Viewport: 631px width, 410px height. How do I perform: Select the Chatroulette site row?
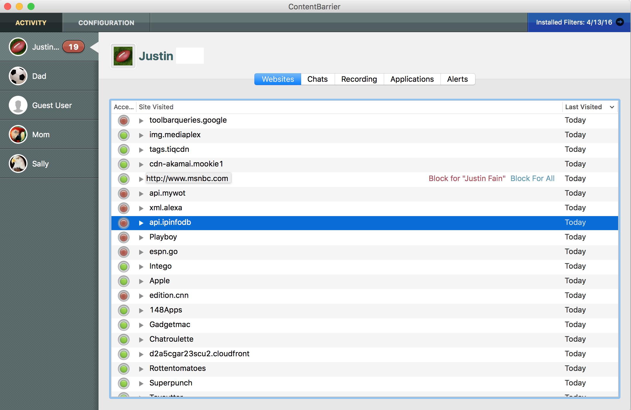[x=365, y=339]
